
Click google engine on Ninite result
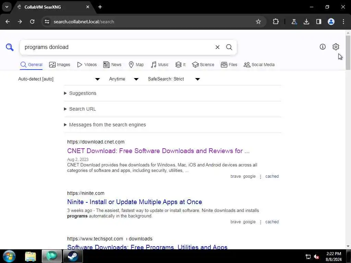(249, 222)
